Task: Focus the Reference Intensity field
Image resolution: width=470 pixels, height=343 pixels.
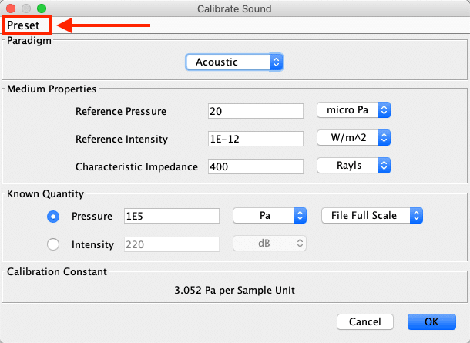Action: [256, 139]
